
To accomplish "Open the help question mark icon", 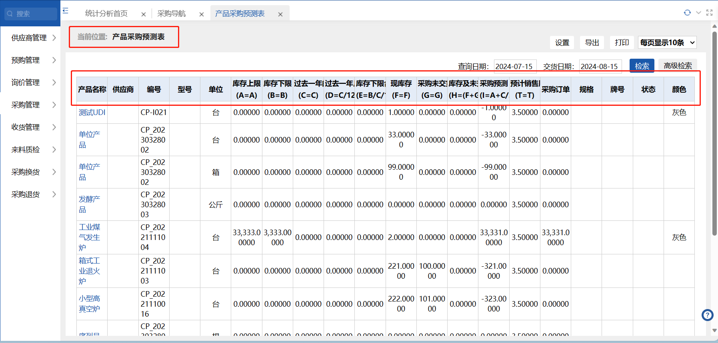I will click(708, 315).
